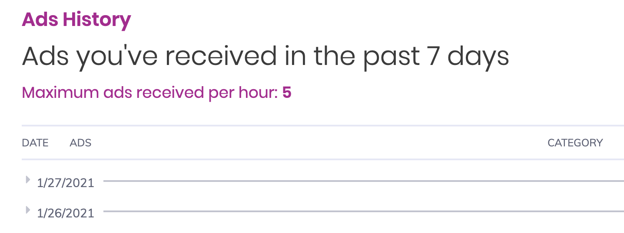This screenshot has width=624, height=233.
Task: Click the gray line beside 1/26/2021
Action: coord(364,211)
